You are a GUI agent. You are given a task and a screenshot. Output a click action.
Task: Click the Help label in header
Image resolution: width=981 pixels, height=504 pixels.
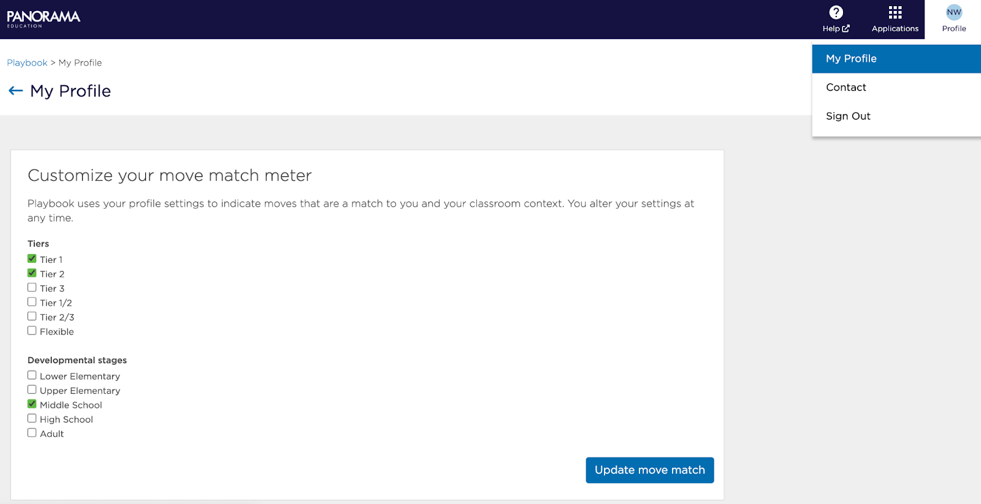point(831,29)
